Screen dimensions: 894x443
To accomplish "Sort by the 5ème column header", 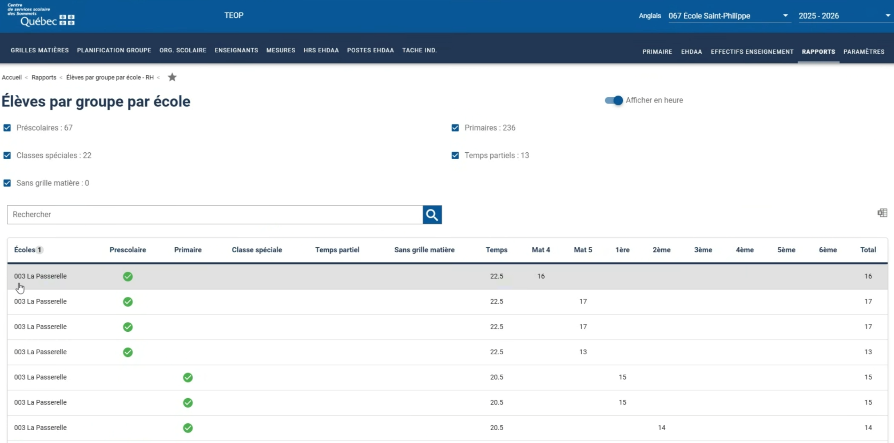I will tap(786, 250).
